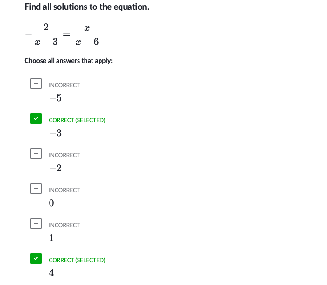Click the INCORRECT label above −5
Viewport: 327px width, 285px height.
coord(64,85)
